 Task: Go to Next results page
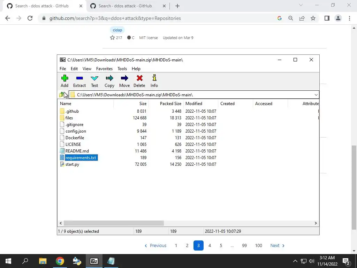(x=277, y=246)
